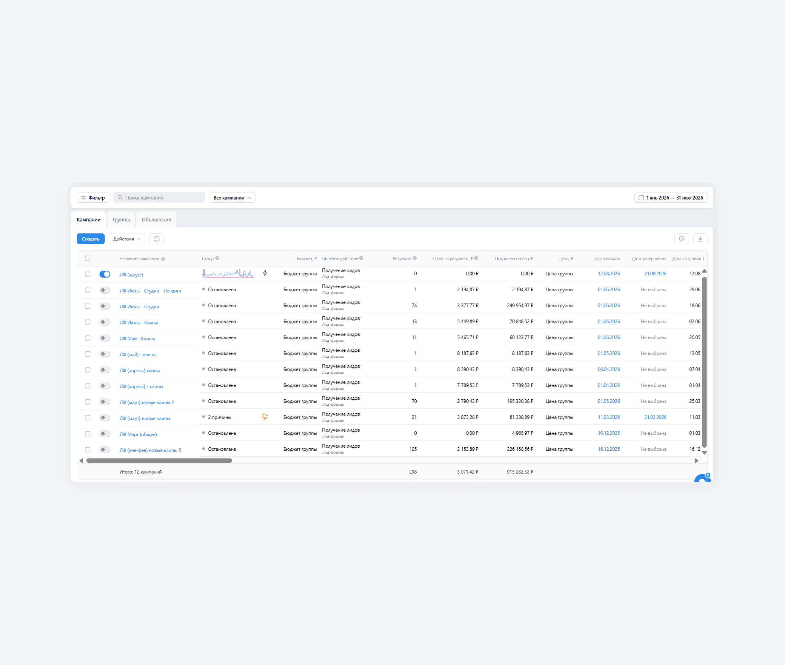Open campaign ЛФ (март) новые клипы 2
Image resolution: width=785 pixels, height=665 pixels.
pos(147,402)
